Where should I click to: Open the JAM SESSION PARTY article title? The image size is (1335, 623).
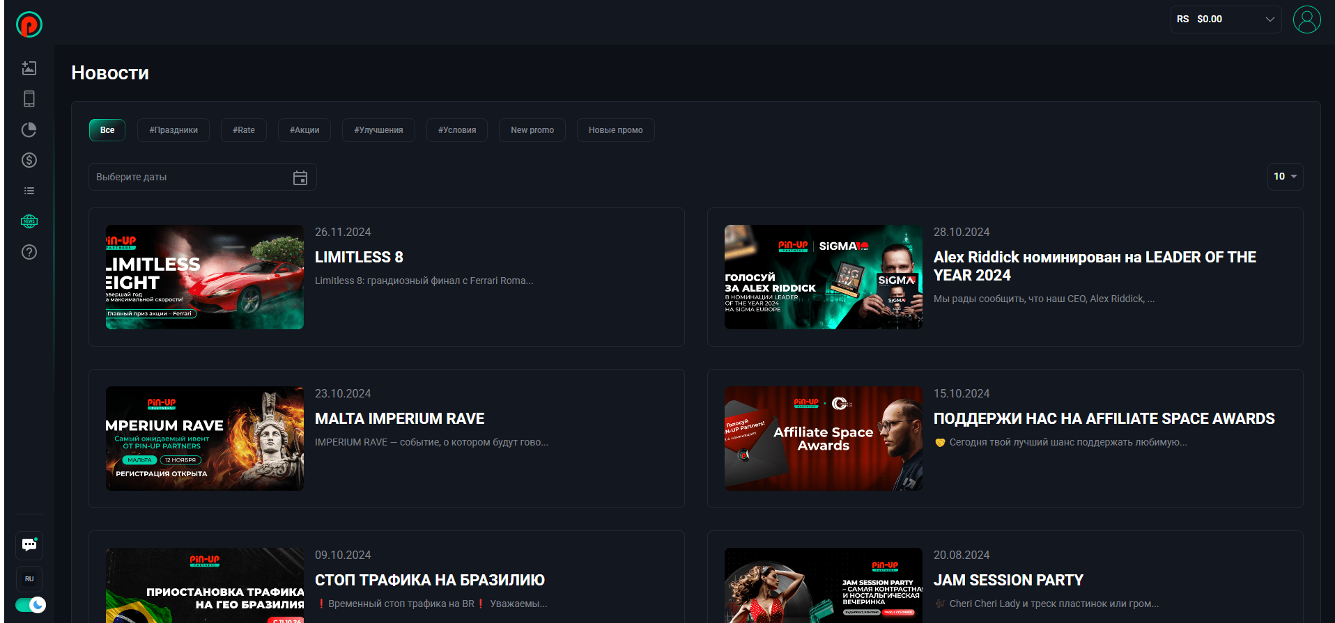tap(1008, 581)
